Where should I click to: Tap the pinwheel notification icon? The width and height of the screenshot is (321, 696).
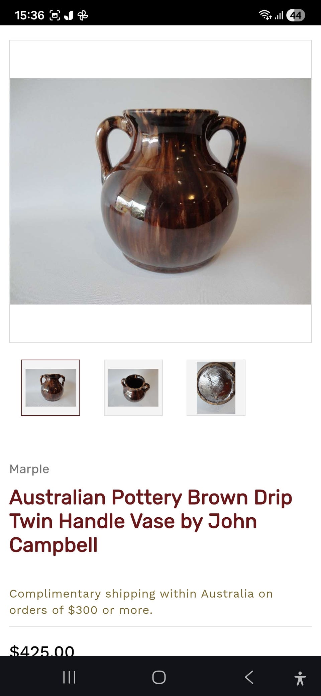coord(83,15)
